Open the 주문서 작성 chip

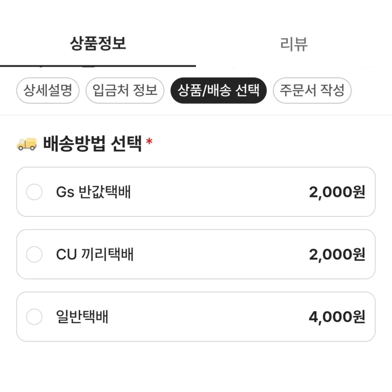(x=312, y=90)
